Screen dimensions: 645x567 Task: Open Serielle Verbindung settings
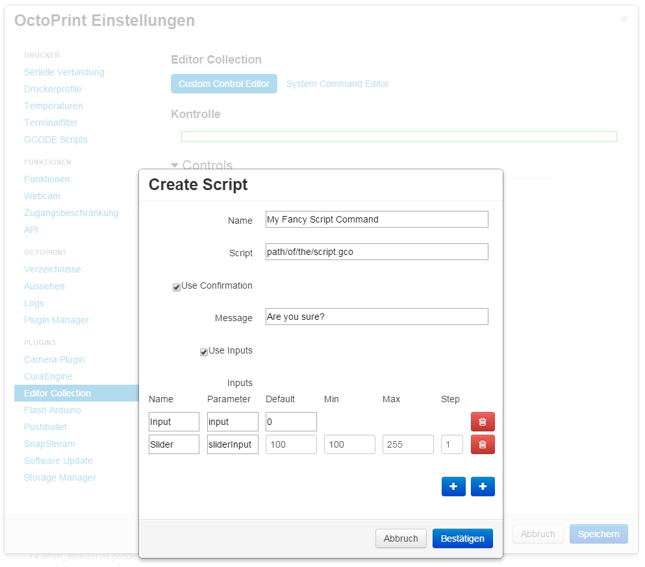click(x=64, y=72)
